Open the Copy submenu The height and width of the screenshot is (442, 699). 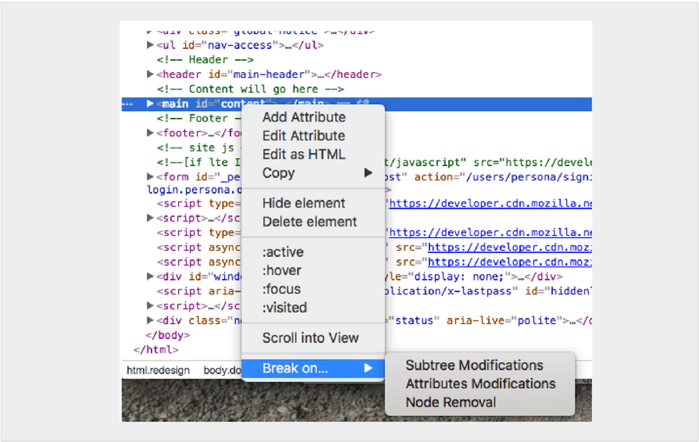(279, 173)
